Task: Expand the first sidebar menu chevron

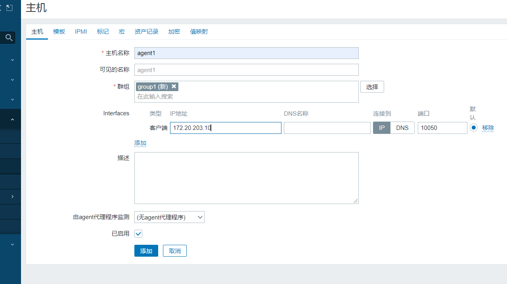Action: pos(12,59)
